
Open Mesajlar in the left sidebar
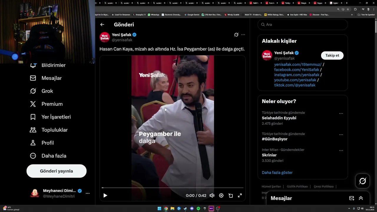(46, 78)
